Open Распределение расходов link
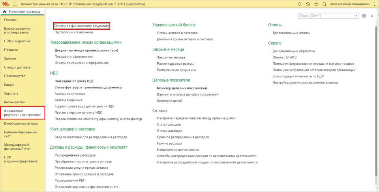 [75, 155]
